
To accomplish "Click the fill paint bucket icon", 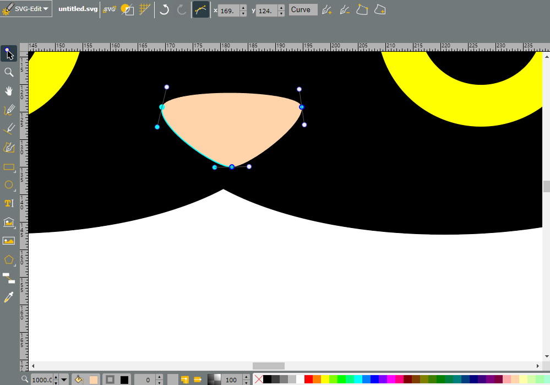I will coord(79,379).
